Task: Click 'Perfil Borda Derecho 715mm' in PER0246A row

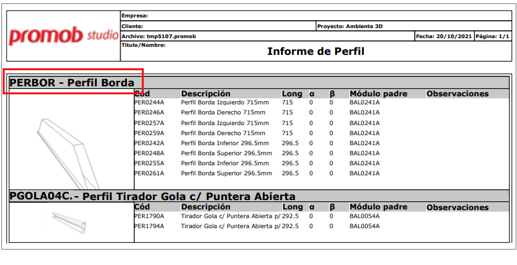Action: (x=223, y=112)
